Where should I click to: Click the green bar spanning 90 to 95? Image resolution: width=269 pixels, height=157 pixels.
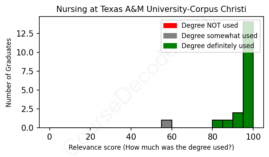tap(238, 120)
